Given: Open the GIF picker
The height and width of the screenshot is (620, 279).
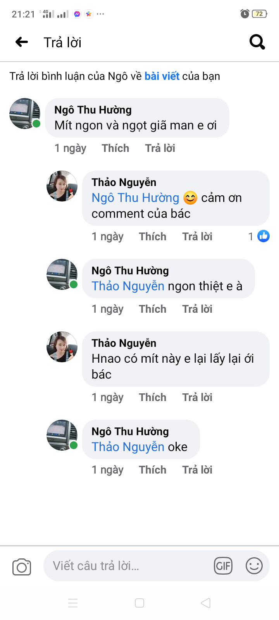Looking at the screenshot, I should (x=223, y=566).
